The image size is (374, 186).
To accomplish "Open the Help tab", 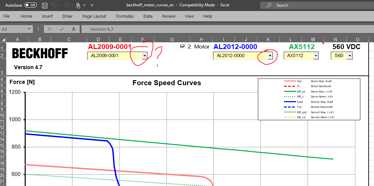I will 208,16.
